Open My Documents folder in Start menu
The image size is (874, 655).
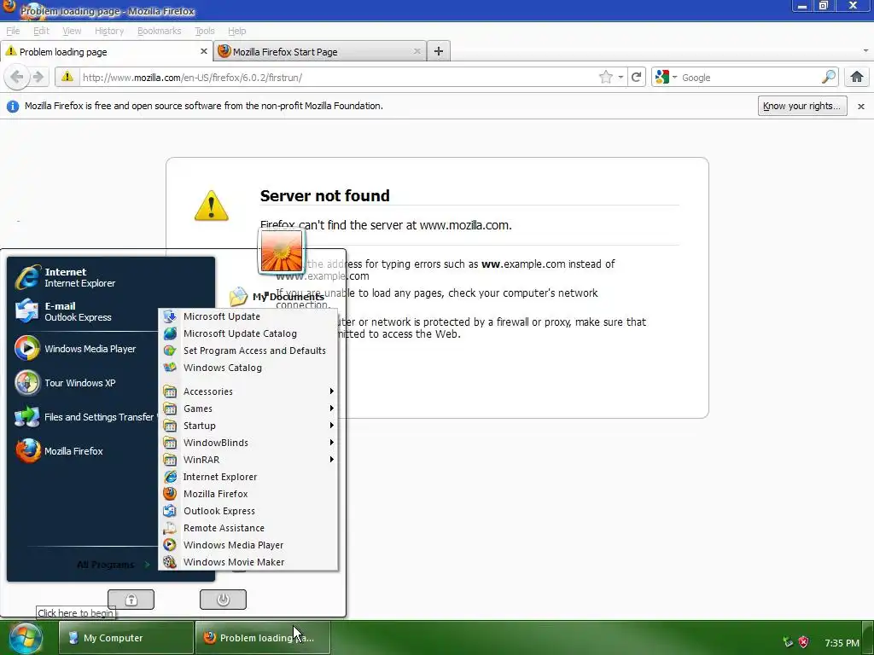pos(277,296)
